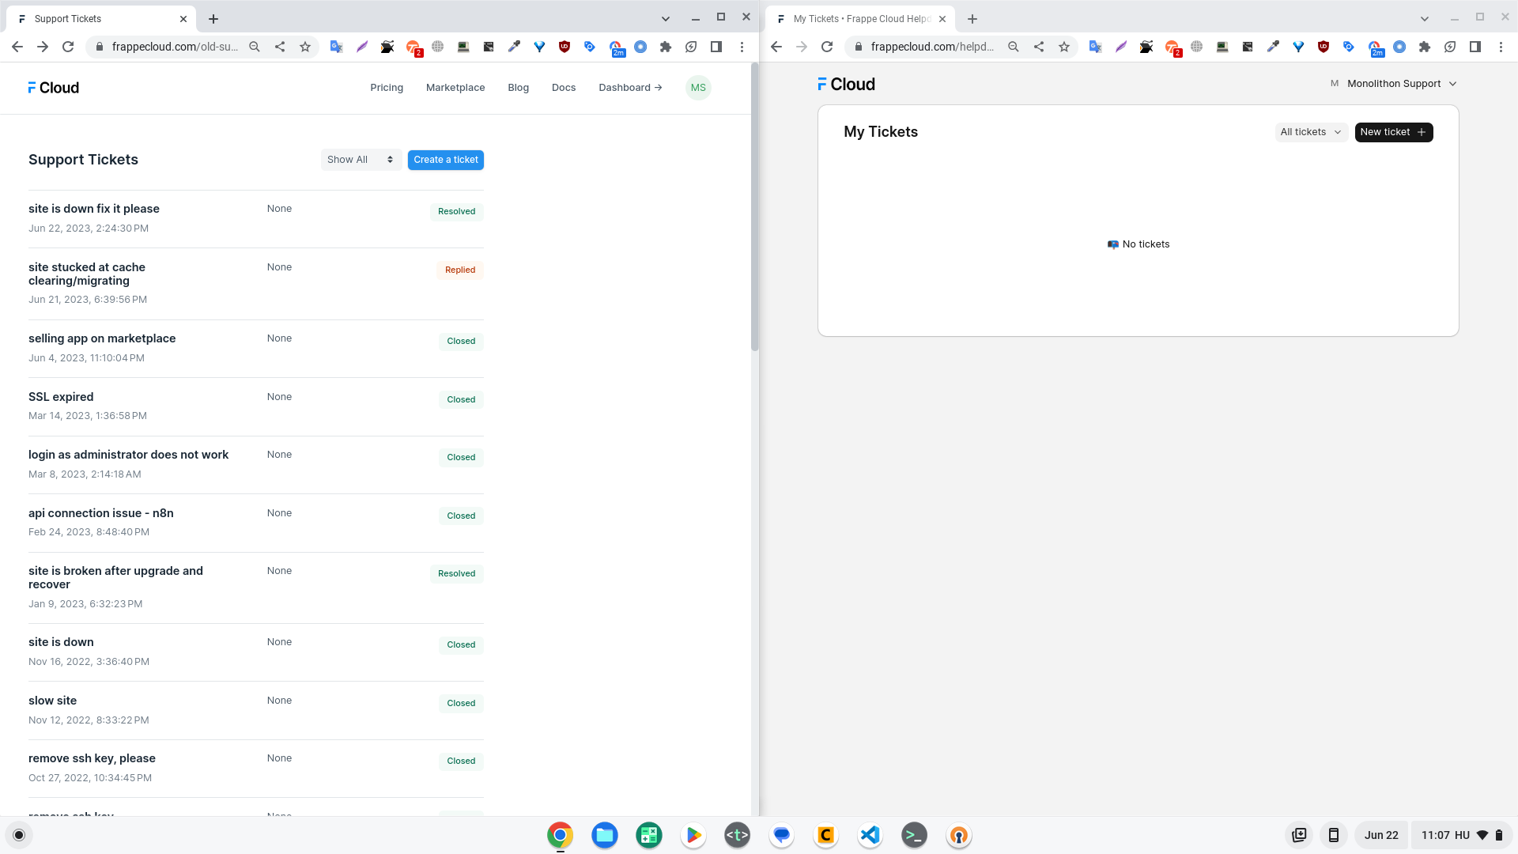Open the ticket titled SSL expired
Image resolution: width=1518 pixels, height=854 pixels.
point(60,396)
